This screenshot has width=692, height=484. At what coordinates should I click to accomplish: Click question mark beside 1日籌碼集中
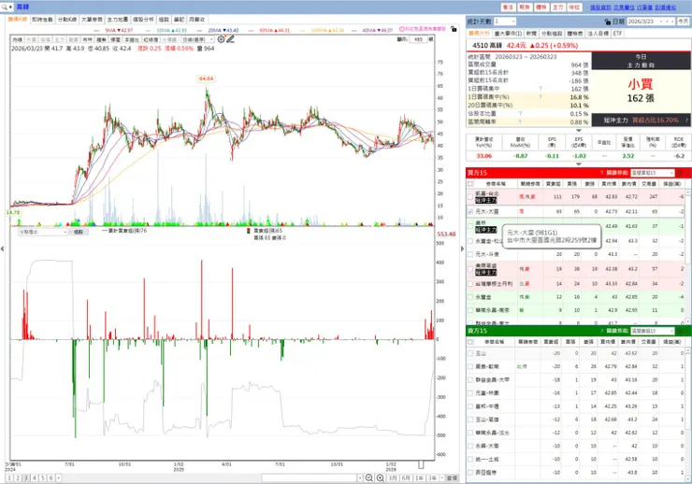click(x=541, y=89)
